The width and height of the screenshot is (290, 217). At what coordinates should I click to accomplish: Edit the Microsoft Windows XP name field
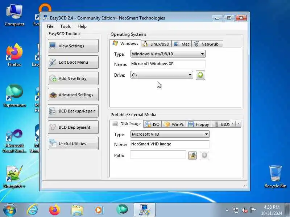(168, 64)
